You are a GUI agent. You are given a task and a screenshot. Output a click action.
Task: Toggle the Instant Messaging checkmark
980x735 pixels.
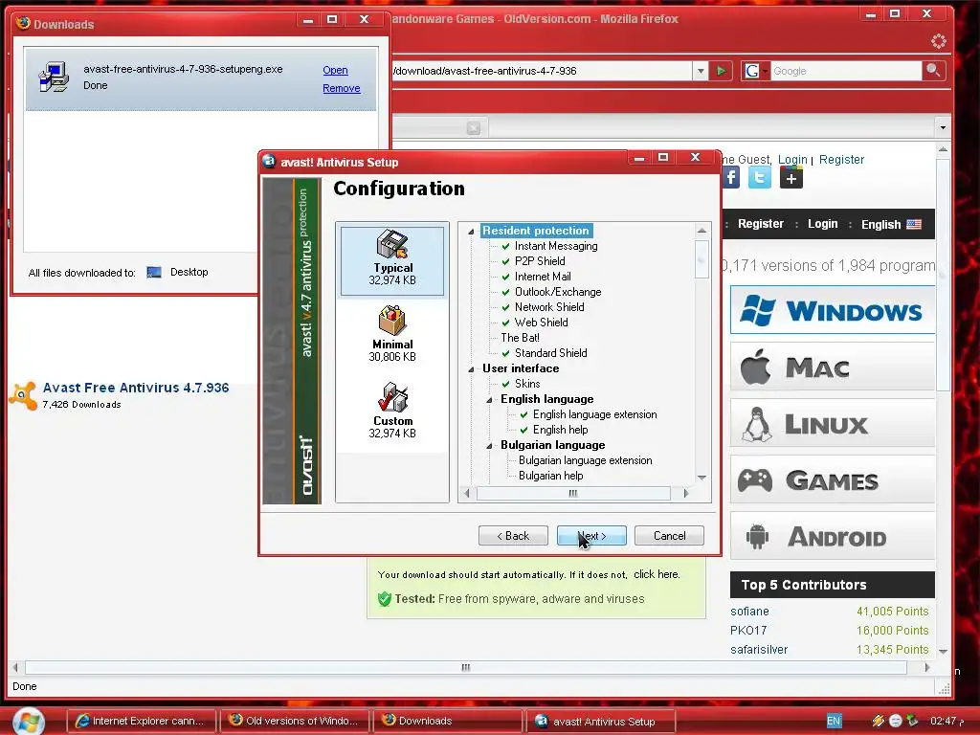coord(505,246)
